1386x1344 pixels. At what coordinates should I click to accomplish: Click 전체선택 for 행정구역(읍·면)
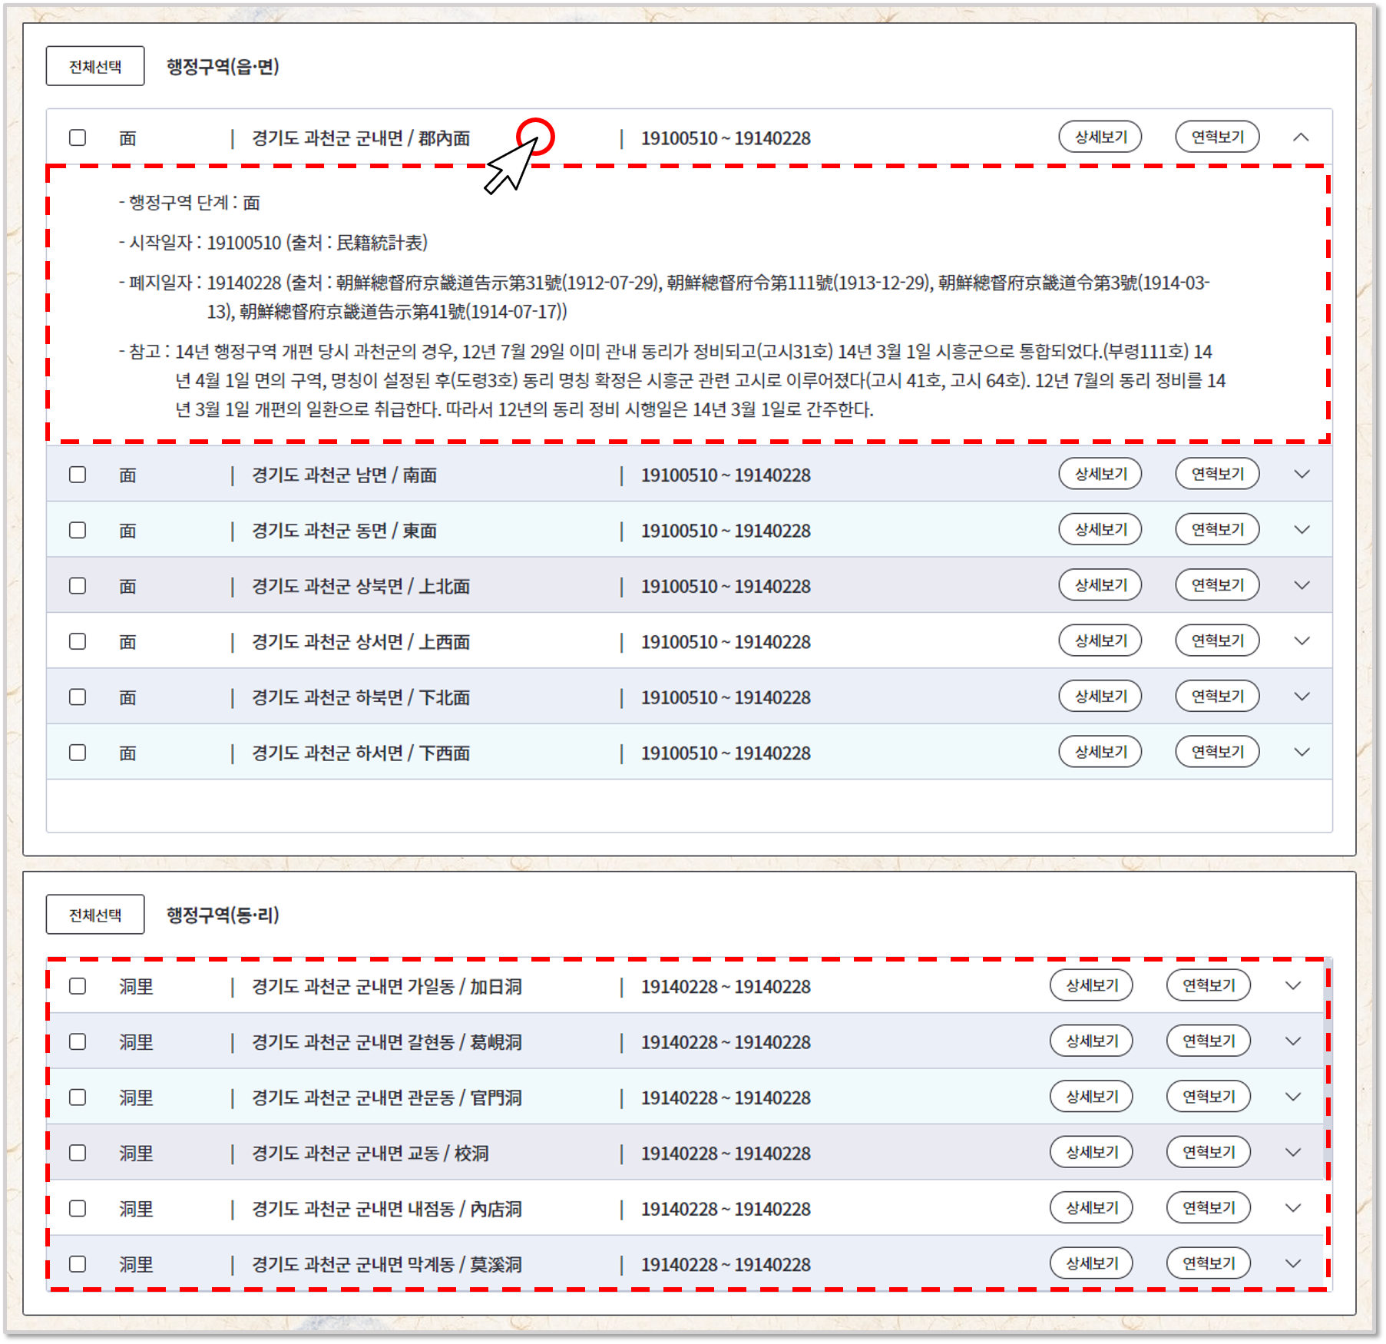95,66
